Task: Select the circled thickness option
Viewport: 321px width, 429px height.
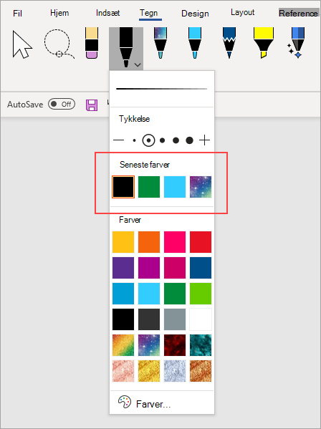Action: (x=148, y=140)
